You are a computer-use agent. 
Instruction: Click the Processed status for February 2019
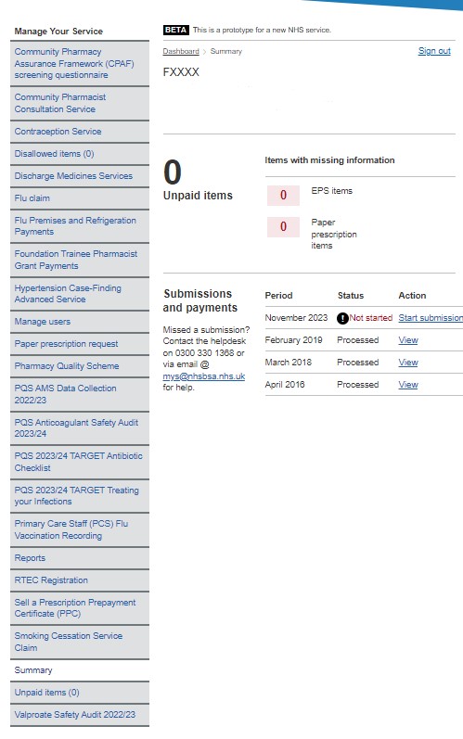pyautogui.click(x=358, y=339)
